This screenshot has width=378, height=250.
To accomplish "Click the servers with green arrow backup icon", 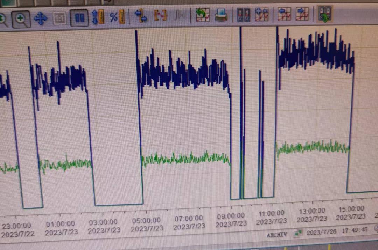I will click(325, 14).
